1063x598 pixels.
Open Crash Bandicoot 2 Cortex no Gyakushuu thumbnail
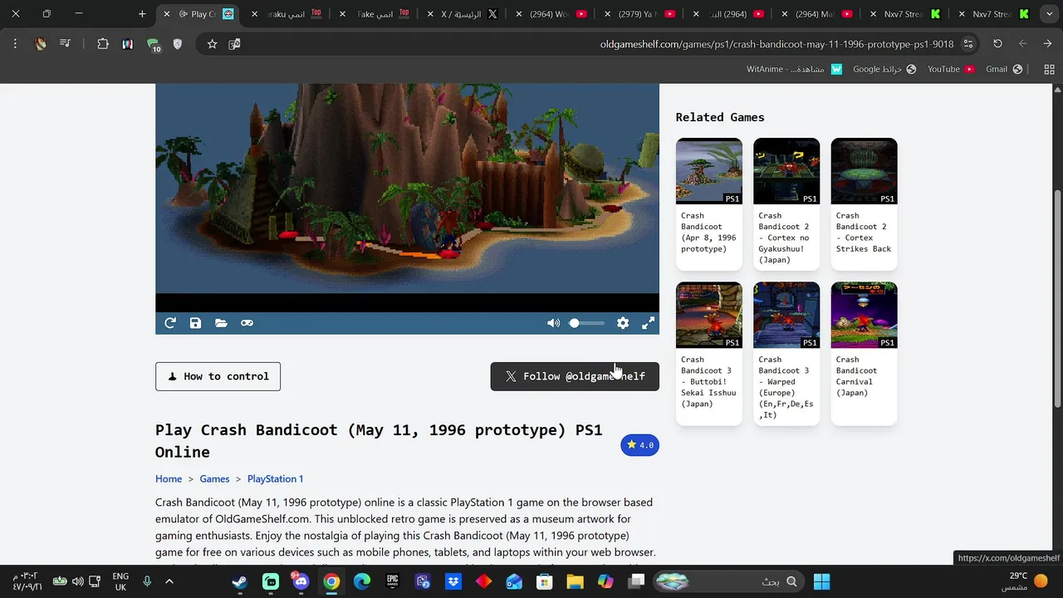pos(786,171)
